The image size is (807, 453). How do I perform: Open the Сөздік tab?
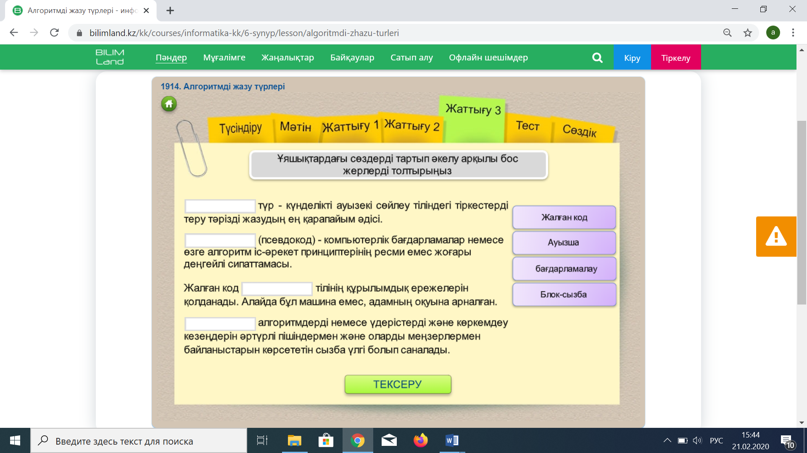[x=579, y=131]
